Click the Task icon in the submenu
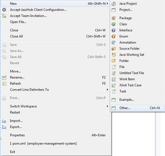165x156 pixels. [114, 91]
